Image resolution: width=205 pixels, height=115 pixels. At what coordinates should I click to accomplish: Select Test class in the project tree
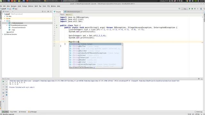[13, 30]
